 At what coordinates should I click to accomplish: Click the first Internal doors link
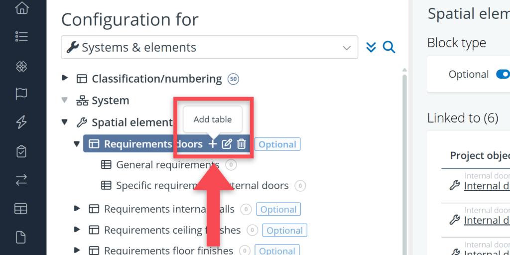tap(487, 186)
